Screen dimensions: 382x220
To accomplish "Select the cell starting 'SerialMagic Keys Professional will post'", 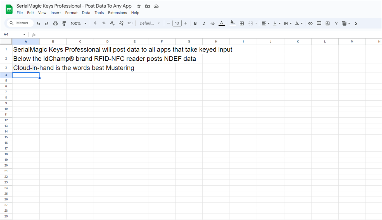I will tap(26, 49).
